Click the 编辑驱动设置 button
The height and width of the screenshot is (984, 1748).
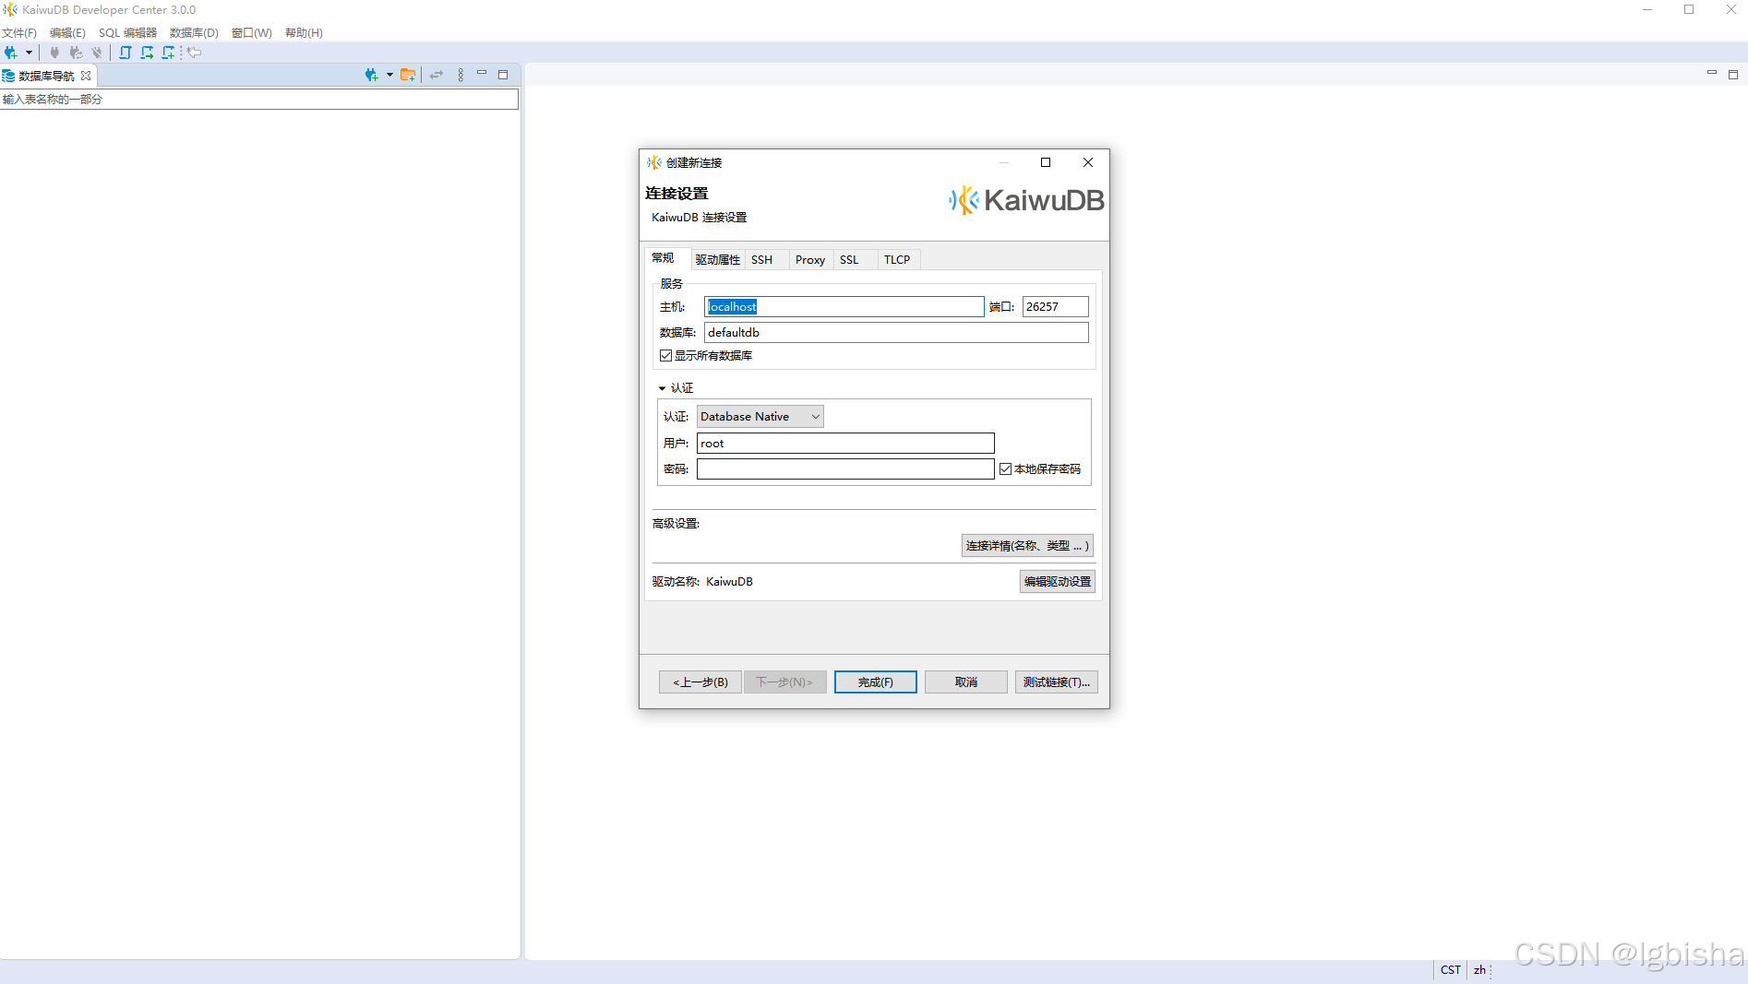[x=1058, y=582]
